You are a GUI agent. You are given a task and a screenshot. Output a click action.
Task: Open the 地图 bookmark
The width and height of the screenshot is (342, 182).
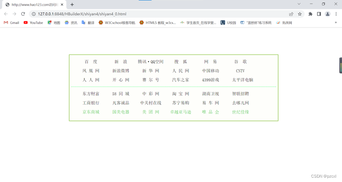pyautogui.click(x=54, y=23)
